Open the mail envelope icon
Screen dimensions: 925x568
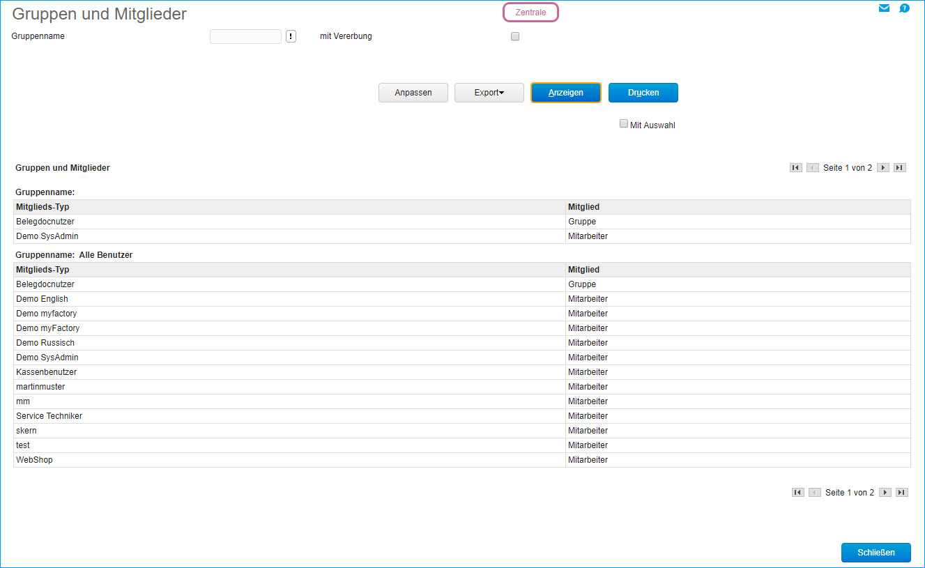[884, 8]
